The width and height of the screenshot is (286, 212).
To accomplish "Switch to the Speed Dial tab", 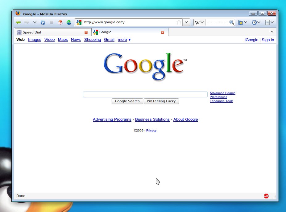I will pyautogui.click(x=53, y=32).
